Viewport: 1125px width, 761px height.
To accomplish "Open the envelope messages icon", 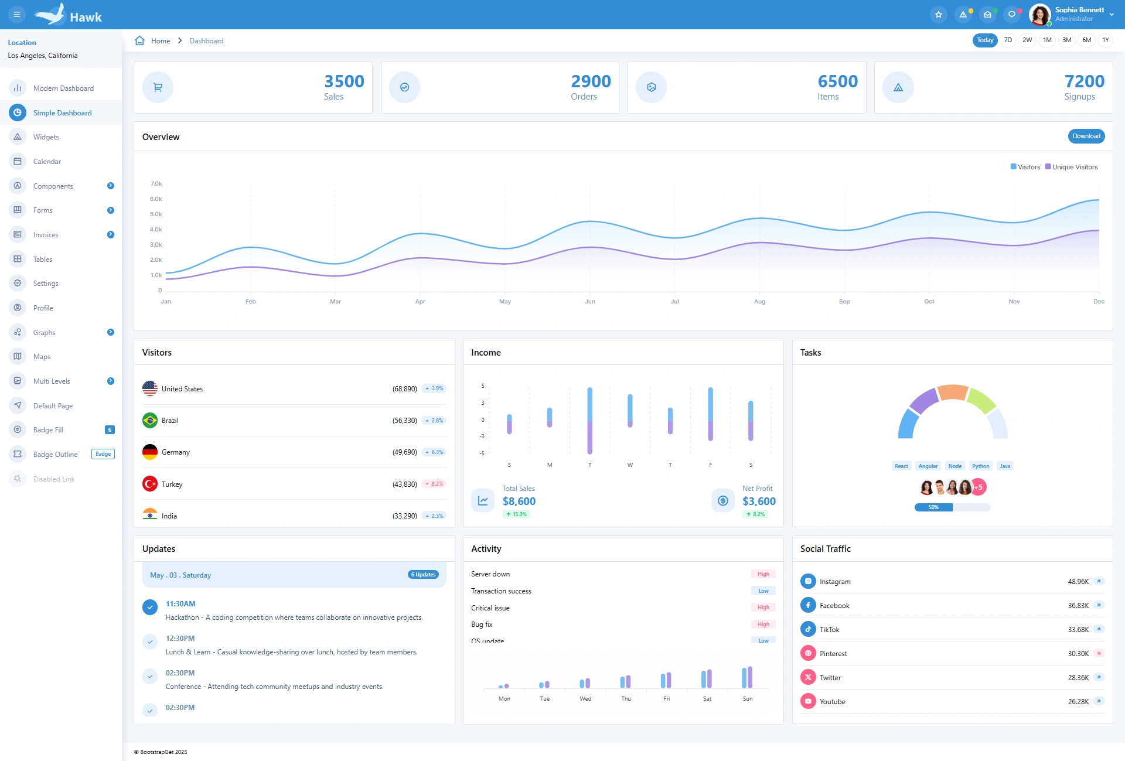I will point(988,15).
